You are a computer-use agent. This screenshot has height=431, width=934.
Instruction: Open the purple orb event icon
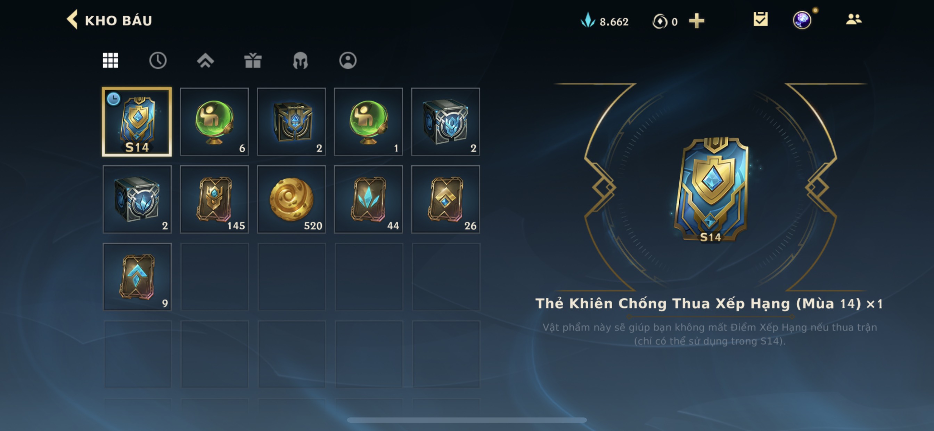(x=802, y=19)
